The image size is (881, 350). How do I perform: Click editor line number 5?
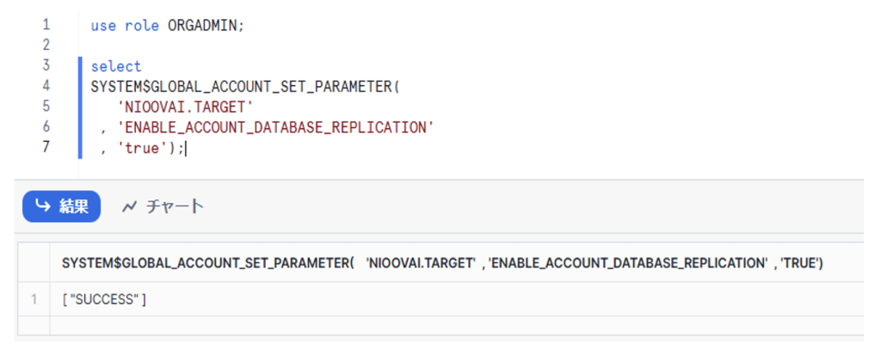click(x=46, y=107)
